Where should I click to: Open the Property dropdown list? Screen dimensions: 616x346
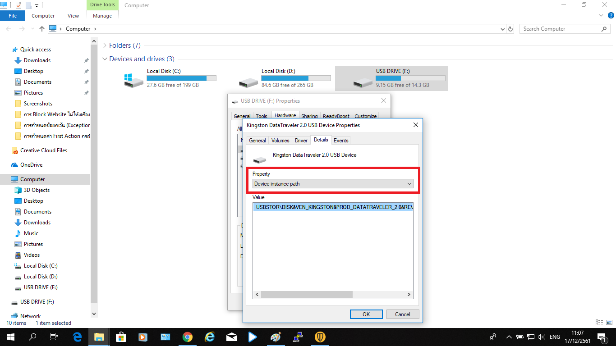(x=333, y=184)
